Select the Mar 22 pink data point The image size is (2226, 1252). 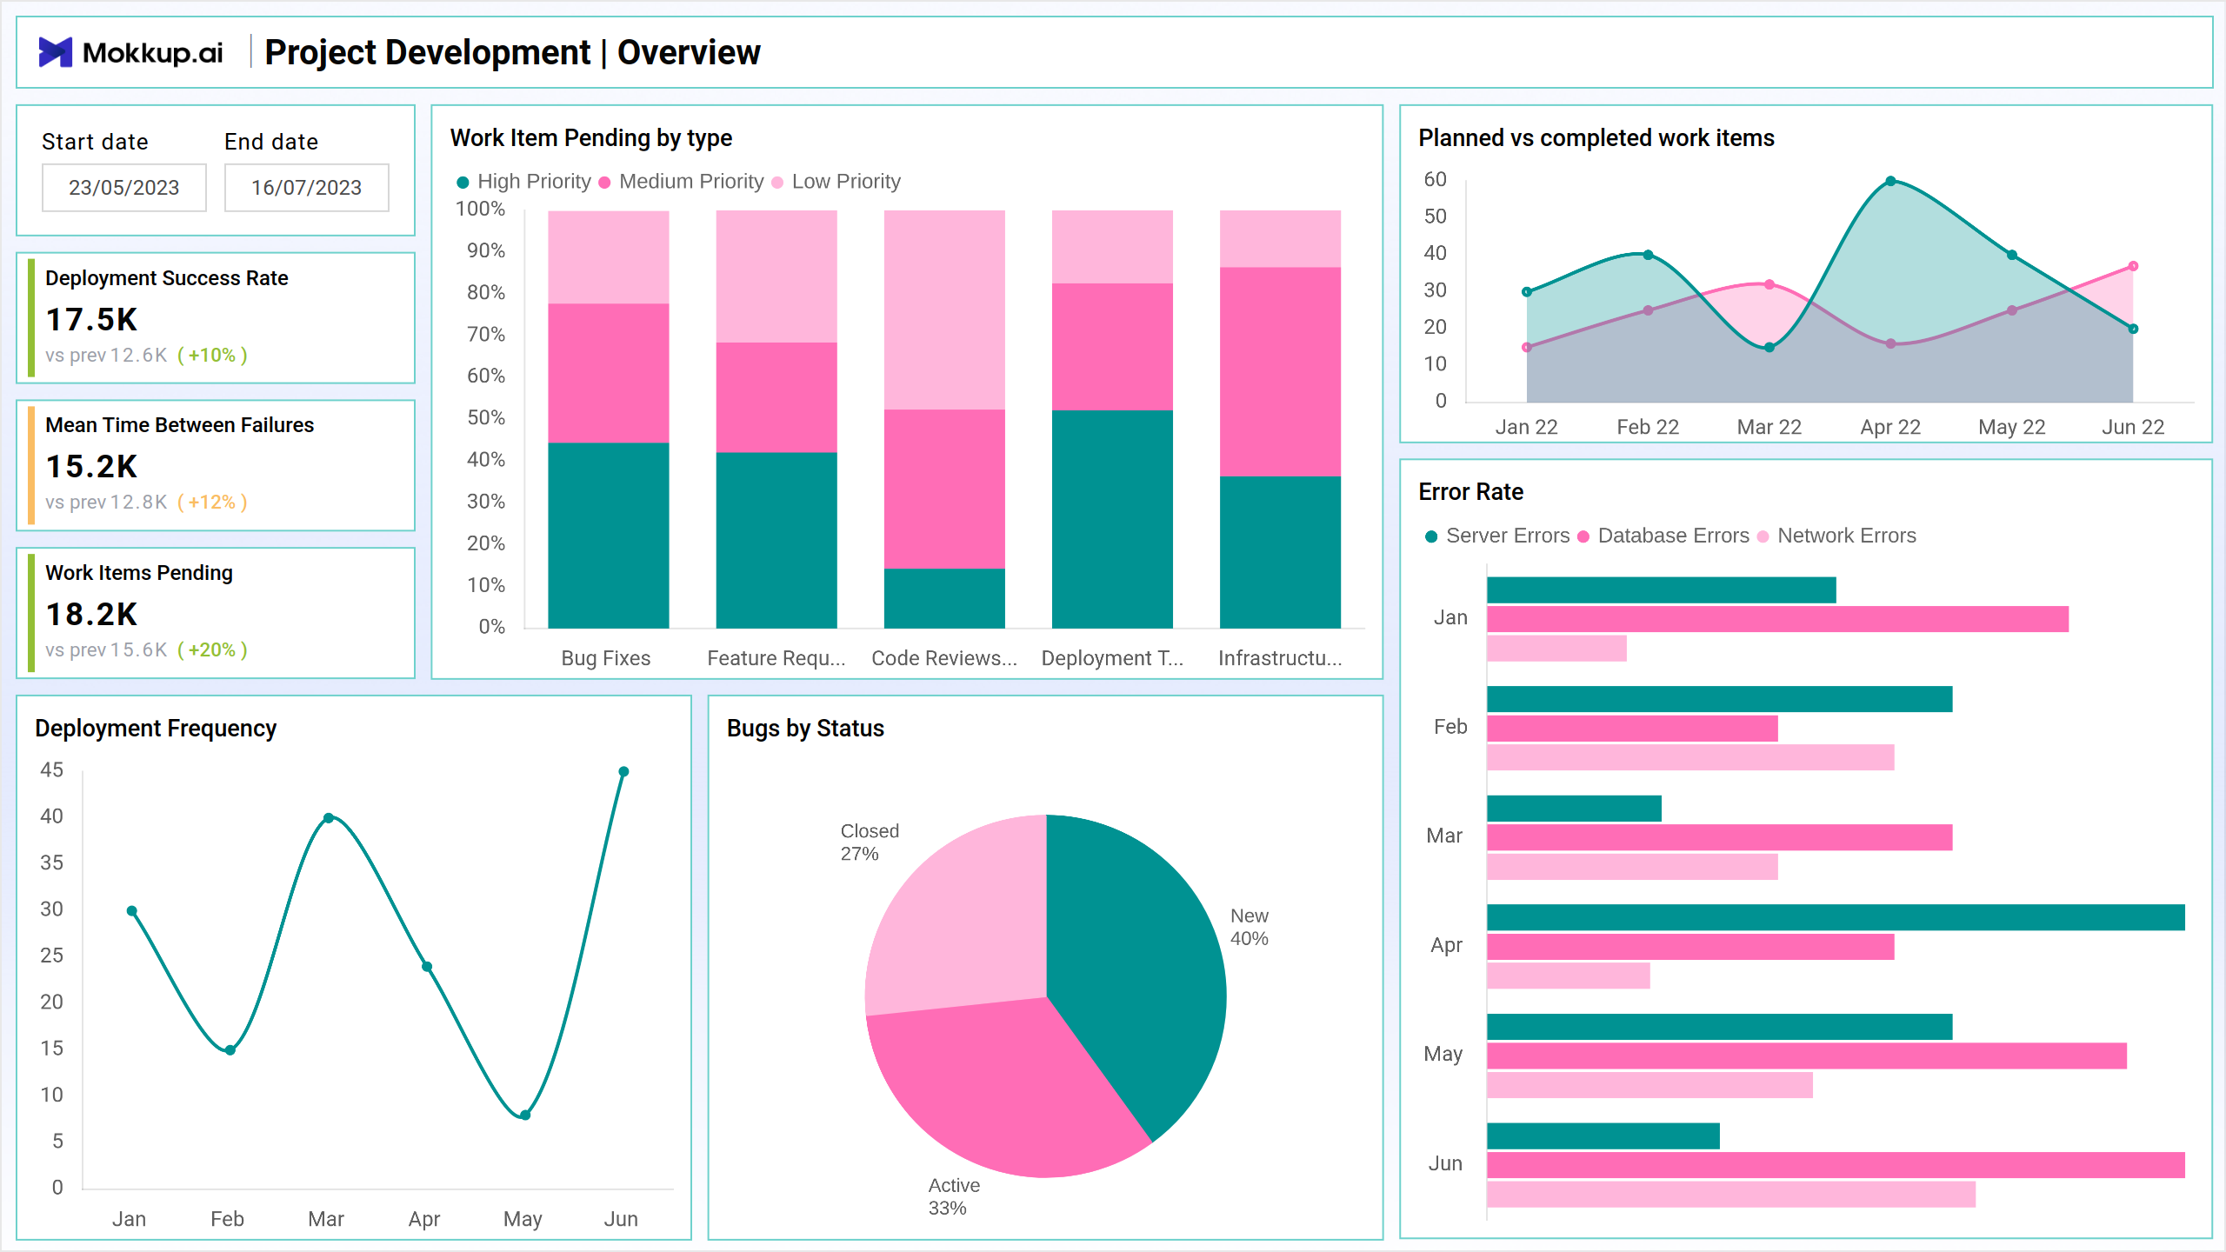coord(1769,284)
